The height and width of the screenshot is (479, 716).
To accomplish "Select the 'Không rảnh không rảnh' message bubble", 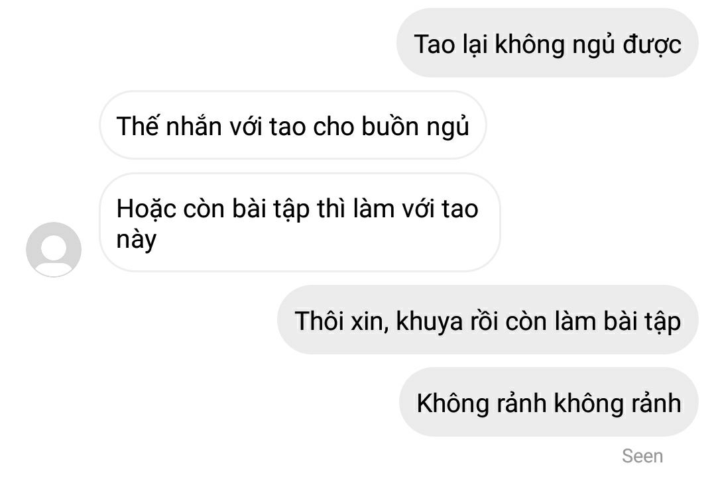I will (x=549, y=402).
